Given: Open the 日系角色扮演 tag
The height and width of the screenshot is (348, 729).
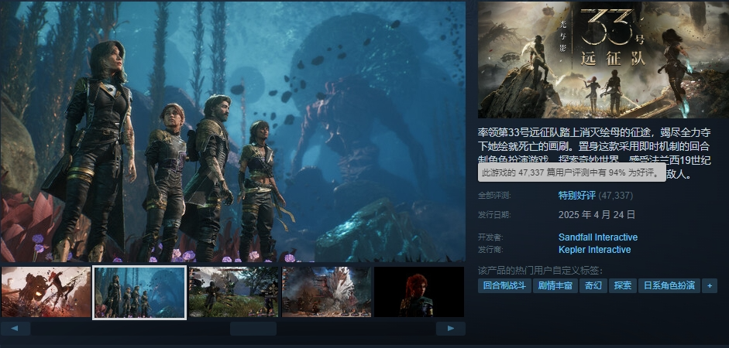Looking at the screenshot, I should 668,285.
